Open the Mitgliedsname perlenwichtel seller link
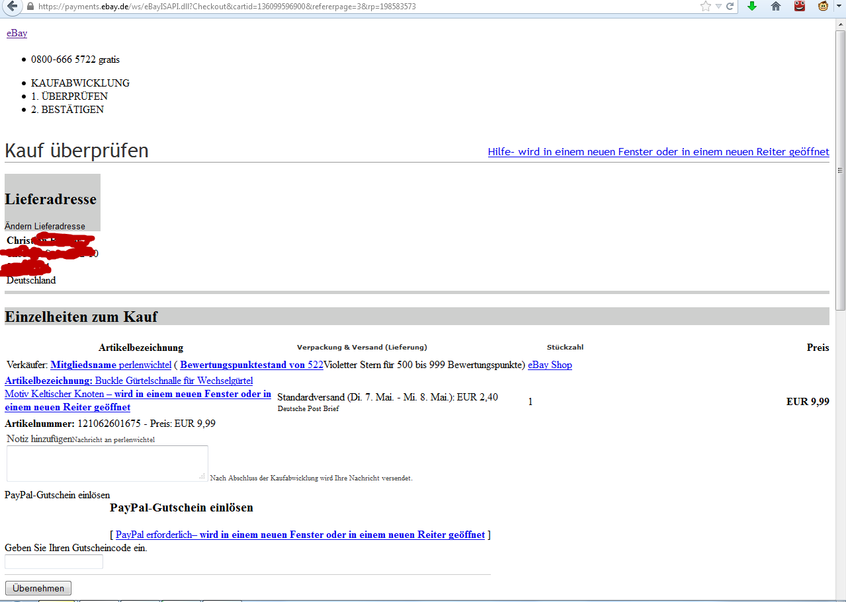Screen dimensions: 846x602 [110, 365]
